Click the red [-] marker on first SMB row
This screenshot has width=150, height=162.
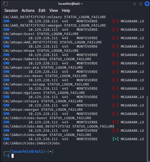[116, 21]
